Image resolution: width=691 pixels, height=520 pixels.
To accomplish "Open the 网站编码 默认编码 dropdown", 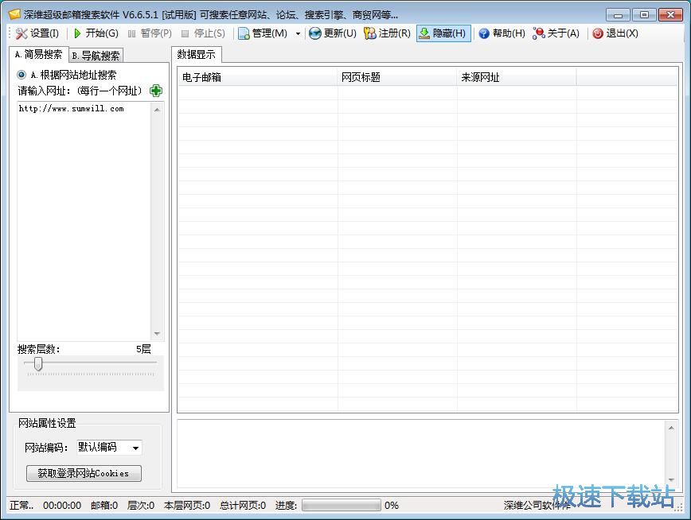I will pos(109,448).
